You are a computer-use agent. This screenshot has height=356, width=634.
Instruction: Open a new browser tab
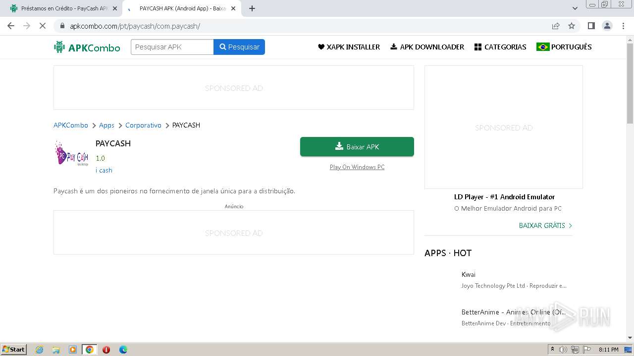tap(252, 8)
